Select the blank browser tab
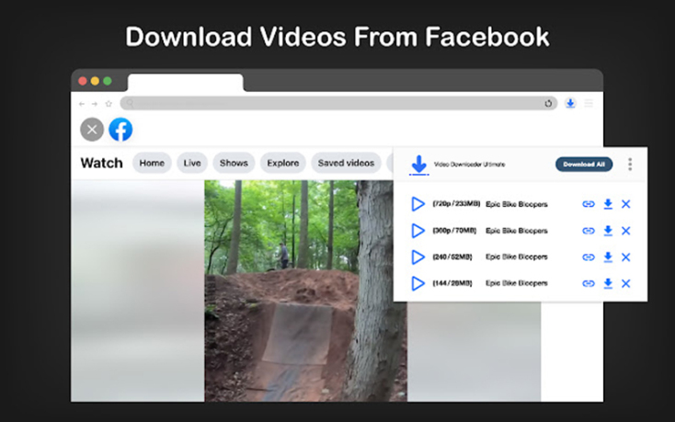The height and width of the screenshot is (422, 675). (186, 83)
